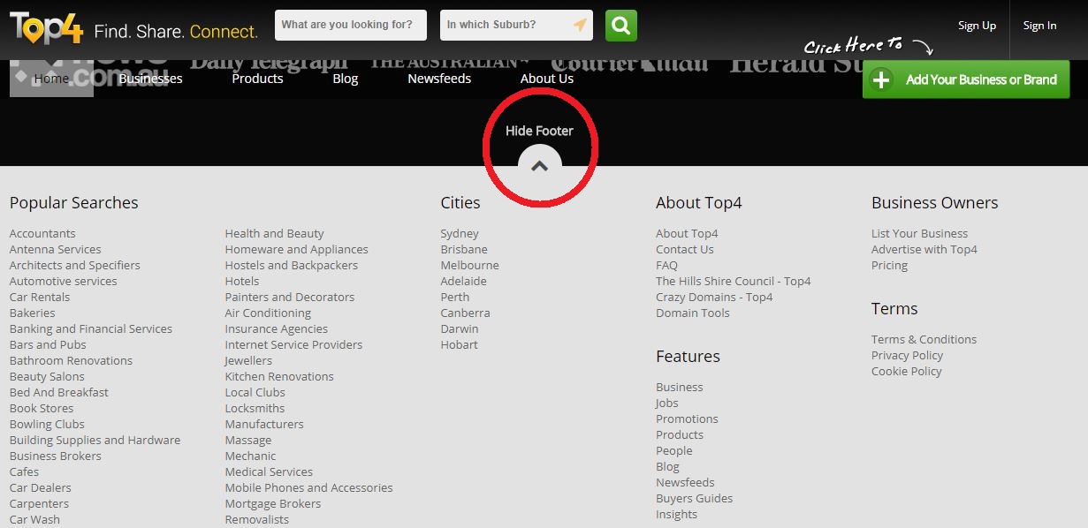
Task: Click the Hide Footer label
Action: [539, 131]
